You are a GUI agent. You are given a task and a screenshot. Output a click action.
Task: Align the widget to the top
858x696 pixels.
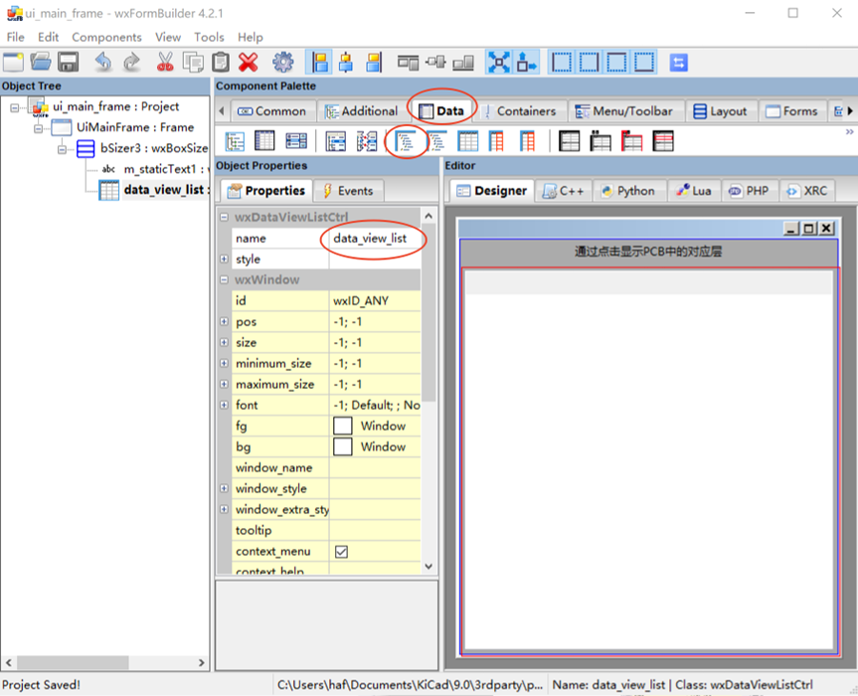click(408, 63)
